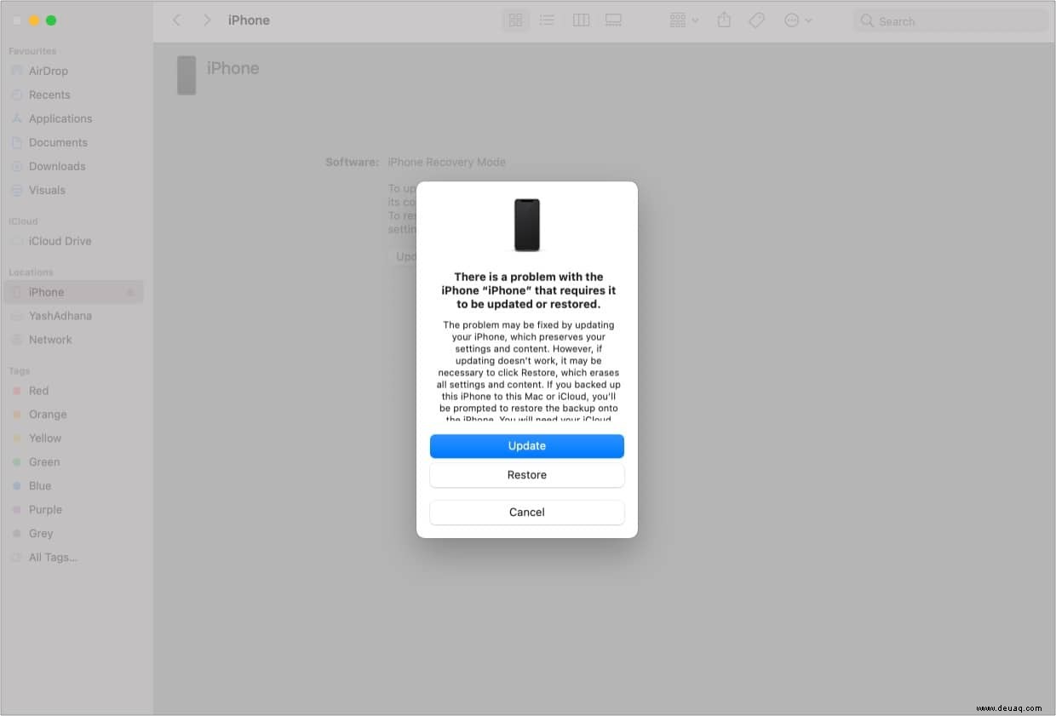Open iCloud Drive in the sidebar

(x=72, y=242)
